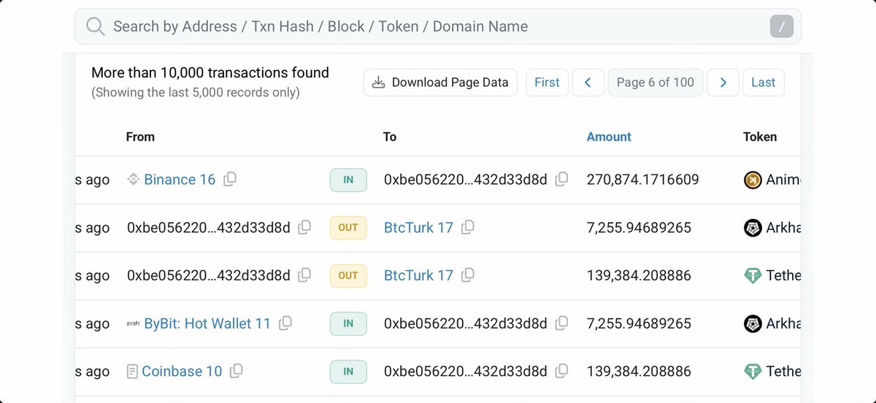Open Binance 16 address link
The width and height of the screenshot is (876, 403).
(x=180, y=180)
